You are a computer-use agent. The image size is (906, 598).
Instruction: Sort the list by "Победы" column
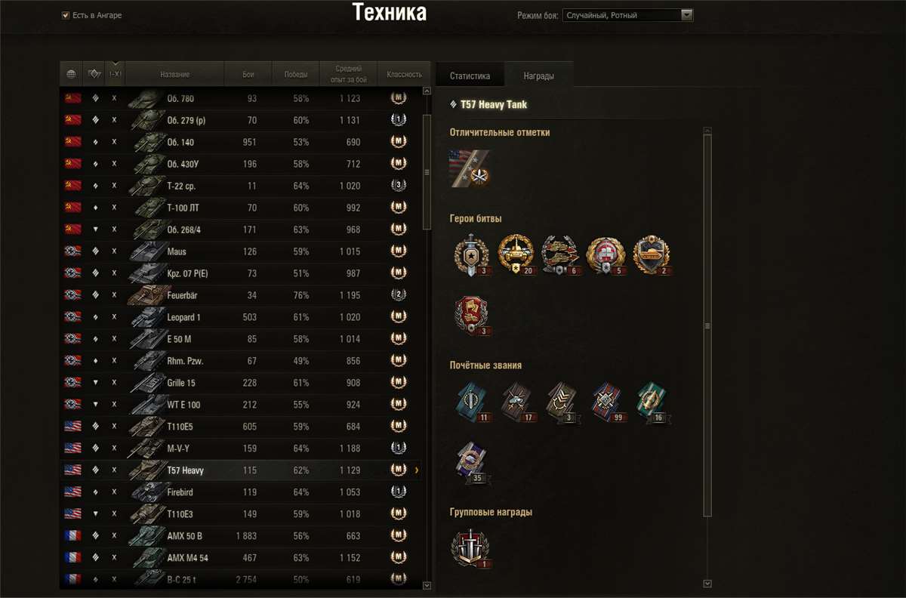[x=296, y=75]
